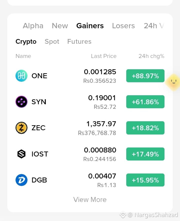Select the Crypto sub-tab
This screenshot has width=180, height=221.
click(26, 41)
